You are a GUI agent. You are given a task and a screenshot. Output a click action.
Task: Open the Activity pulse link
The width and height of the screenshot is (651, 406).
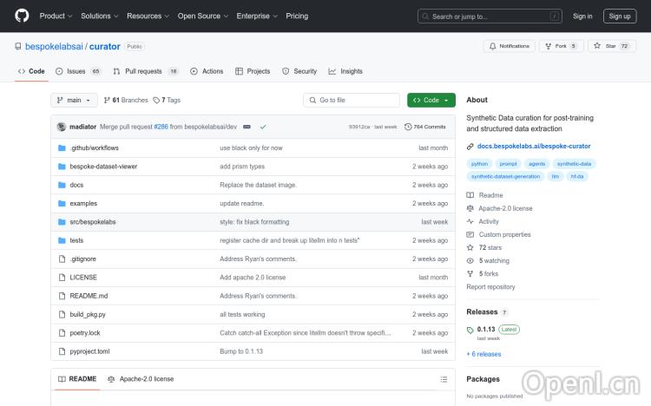pyautogui.click(x=488, y=221)
